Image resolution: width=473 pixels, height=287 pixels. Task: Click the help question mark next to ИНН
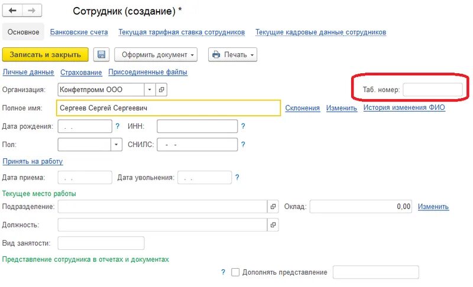click(x=243, y=126)
